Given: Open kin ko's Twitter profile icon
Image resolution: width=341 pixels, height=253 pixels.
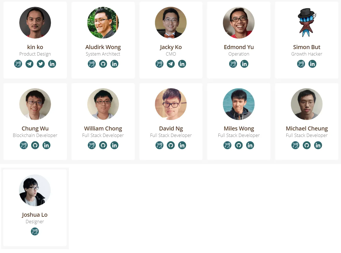Looking at the screenshot, I should pyautogui.click(x=41, y=64).
